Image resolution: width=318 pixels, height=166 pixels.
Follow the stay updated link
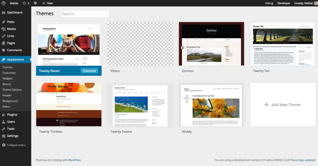point(307,160)
